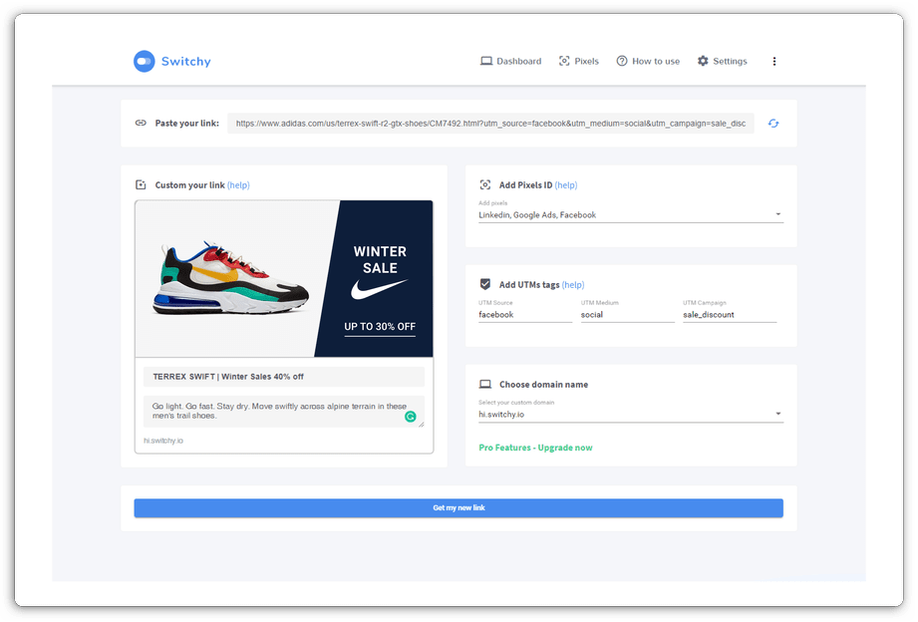Open the How to use page
918x622 pixels.
coord(648,61)
